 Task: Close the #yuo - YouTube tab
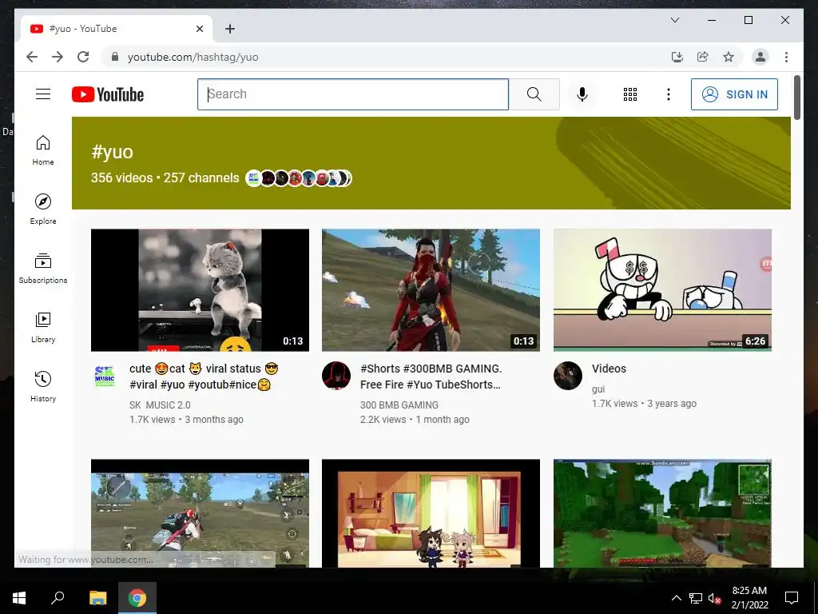point(199,29)
